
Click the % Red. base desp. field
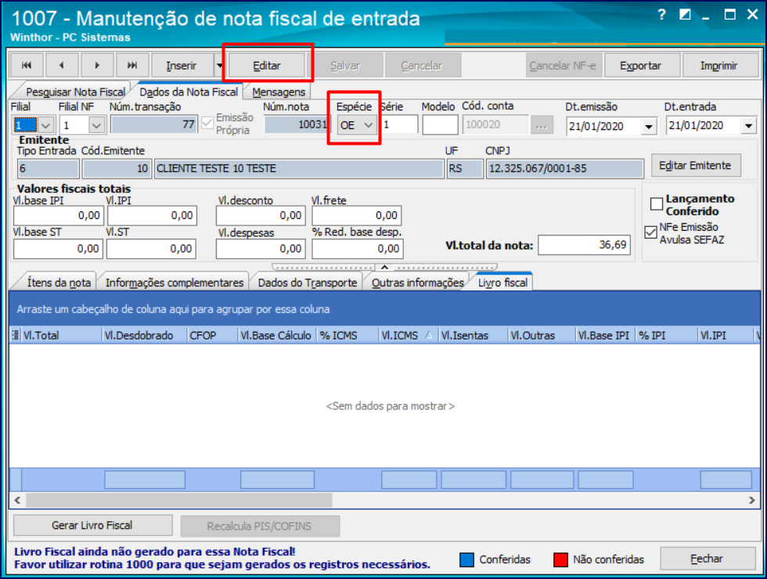coord(358,249)
